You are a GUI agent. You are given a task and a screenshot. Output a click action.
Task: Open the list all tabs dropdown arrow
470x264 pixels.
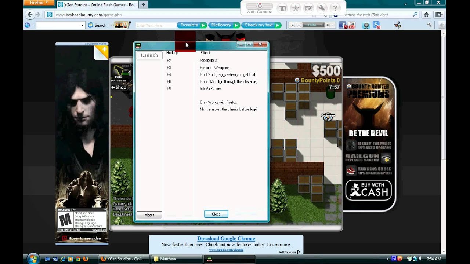405,5
